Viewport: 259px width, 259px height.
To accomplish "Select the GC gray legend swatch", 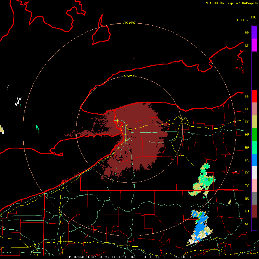I will click(254, 198).
